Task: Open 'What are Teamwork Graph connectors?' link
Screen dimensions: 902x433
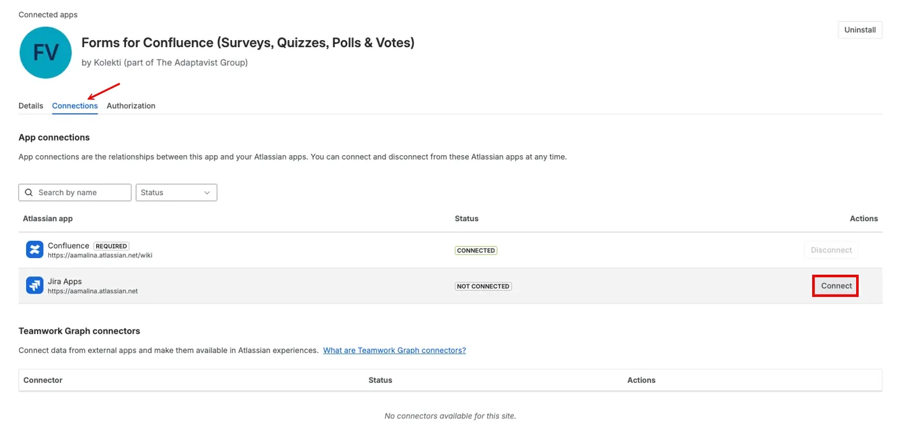Action: coord(394,350)
